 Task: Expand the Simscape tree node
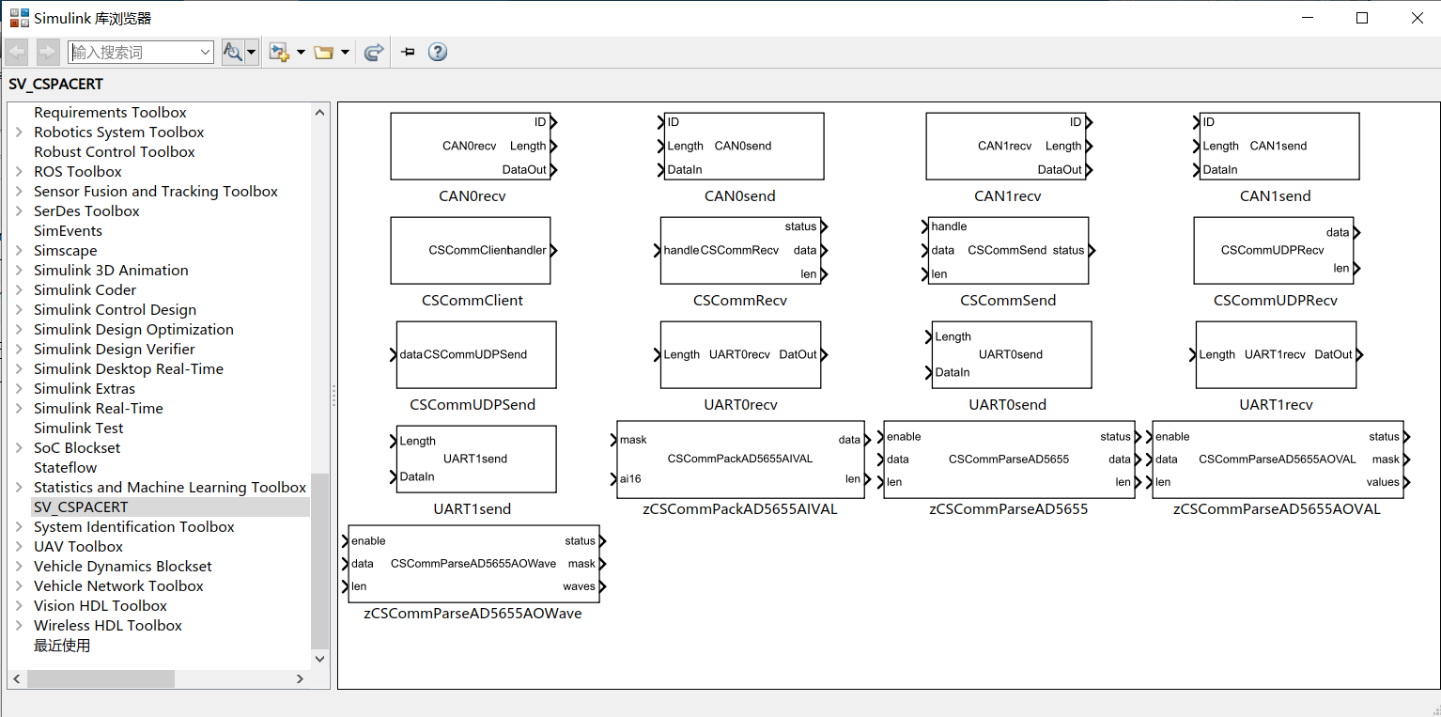[19, 251]
